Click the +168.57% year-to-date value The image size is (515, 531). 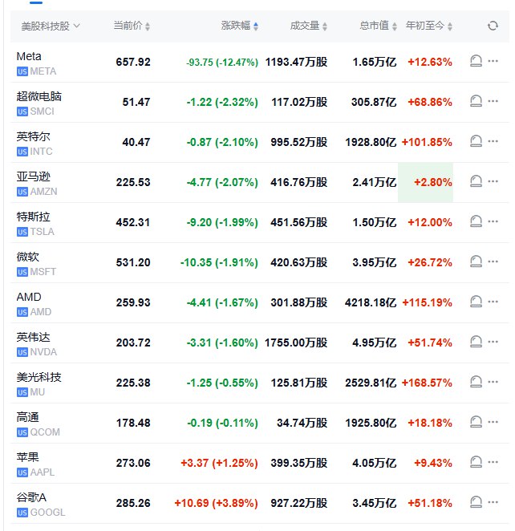[427, 383]
